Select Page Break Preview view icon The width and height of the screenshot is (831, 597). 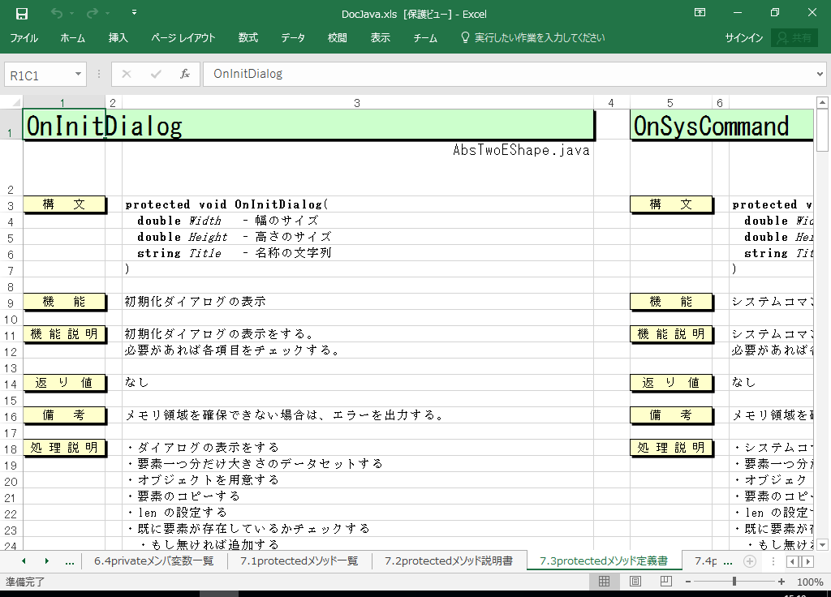(x=665, y=582)
